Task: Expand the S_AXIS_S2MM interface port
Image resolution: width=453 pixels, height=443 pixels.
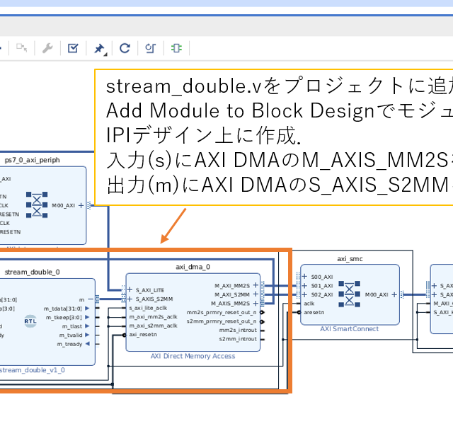Action: [x=129, y=299]
